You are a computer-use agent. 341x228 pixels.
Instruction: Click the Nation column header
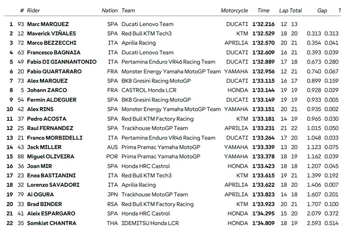click(x=109, y=11)
